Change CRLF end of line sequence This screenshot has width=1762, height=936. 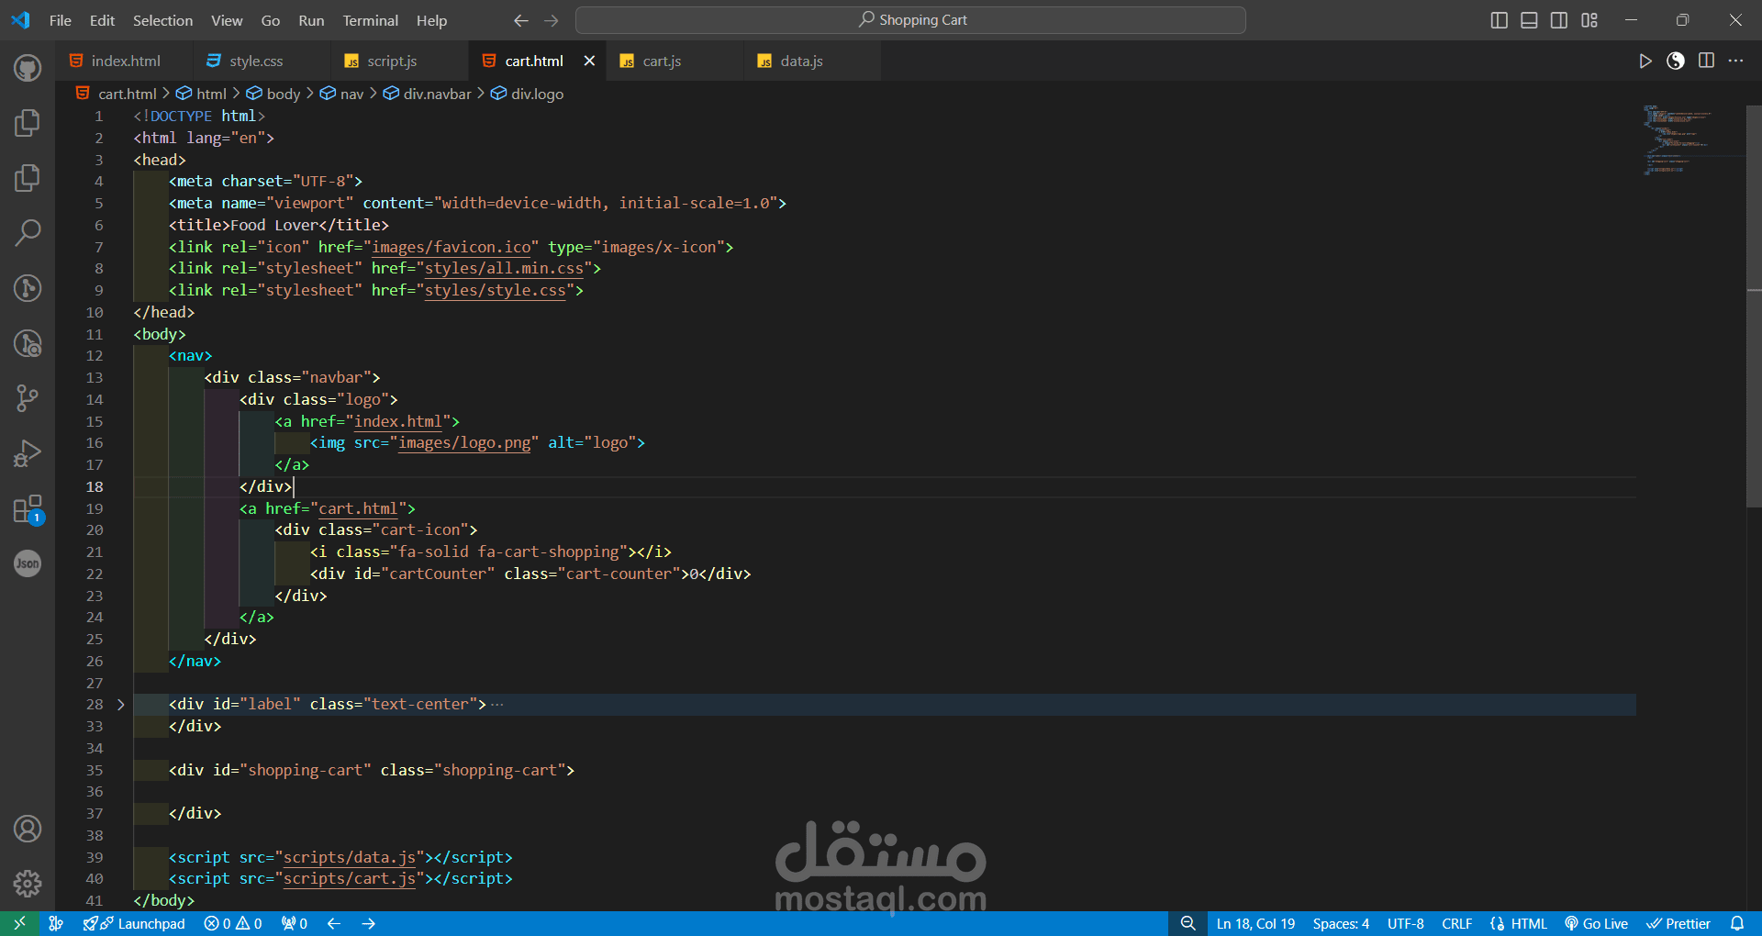(1457, 923)
